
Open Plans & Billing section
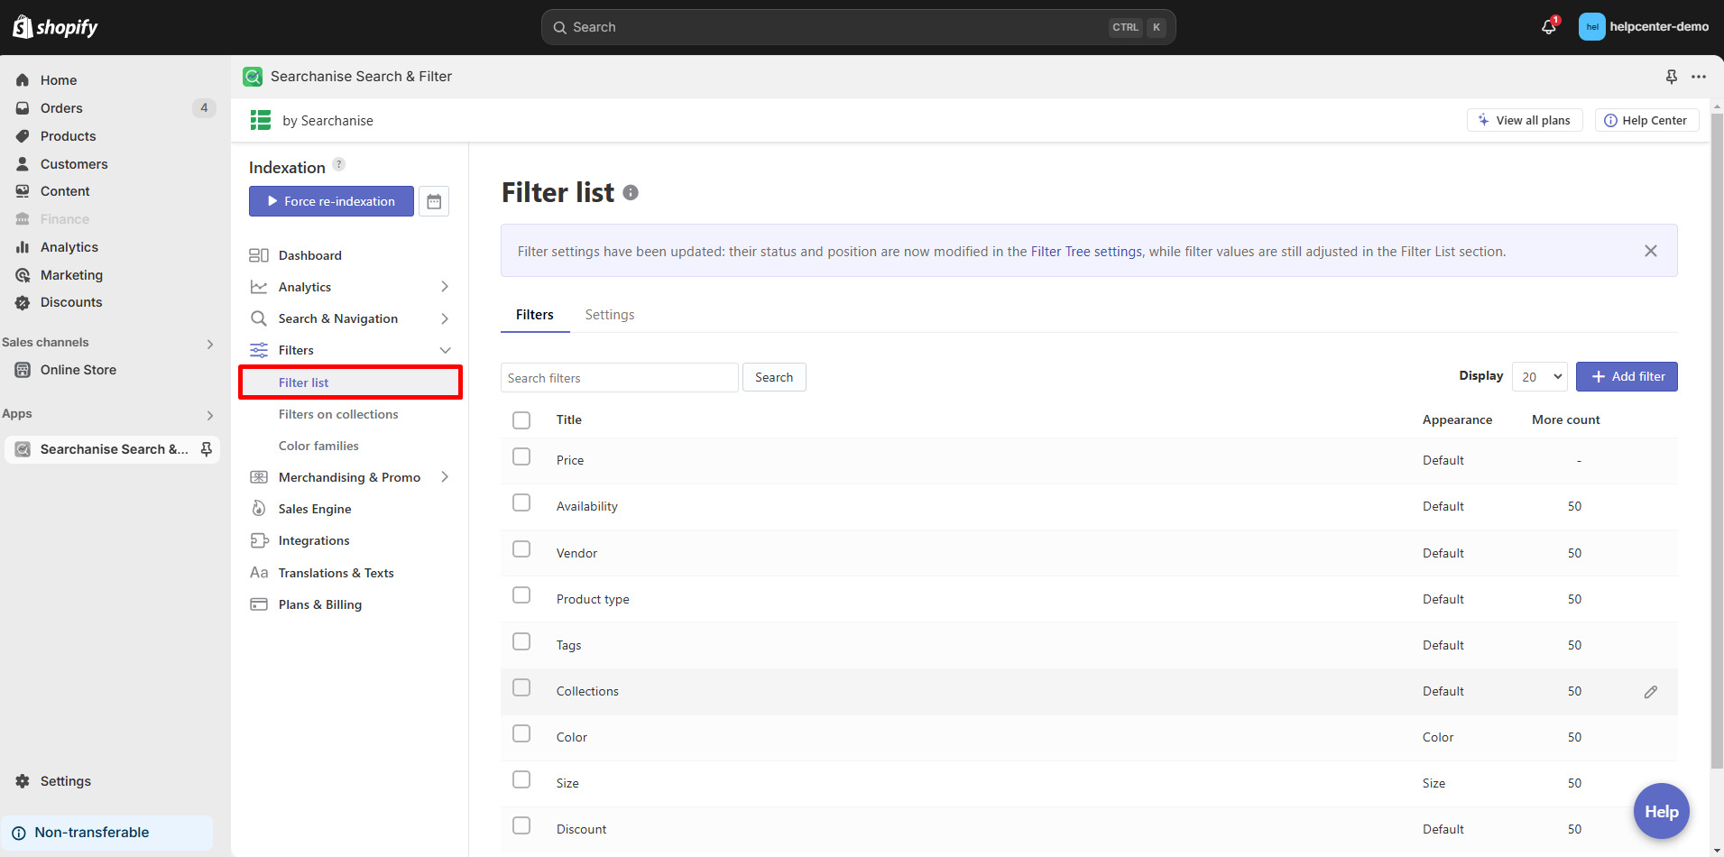click(x=318, y=604)
